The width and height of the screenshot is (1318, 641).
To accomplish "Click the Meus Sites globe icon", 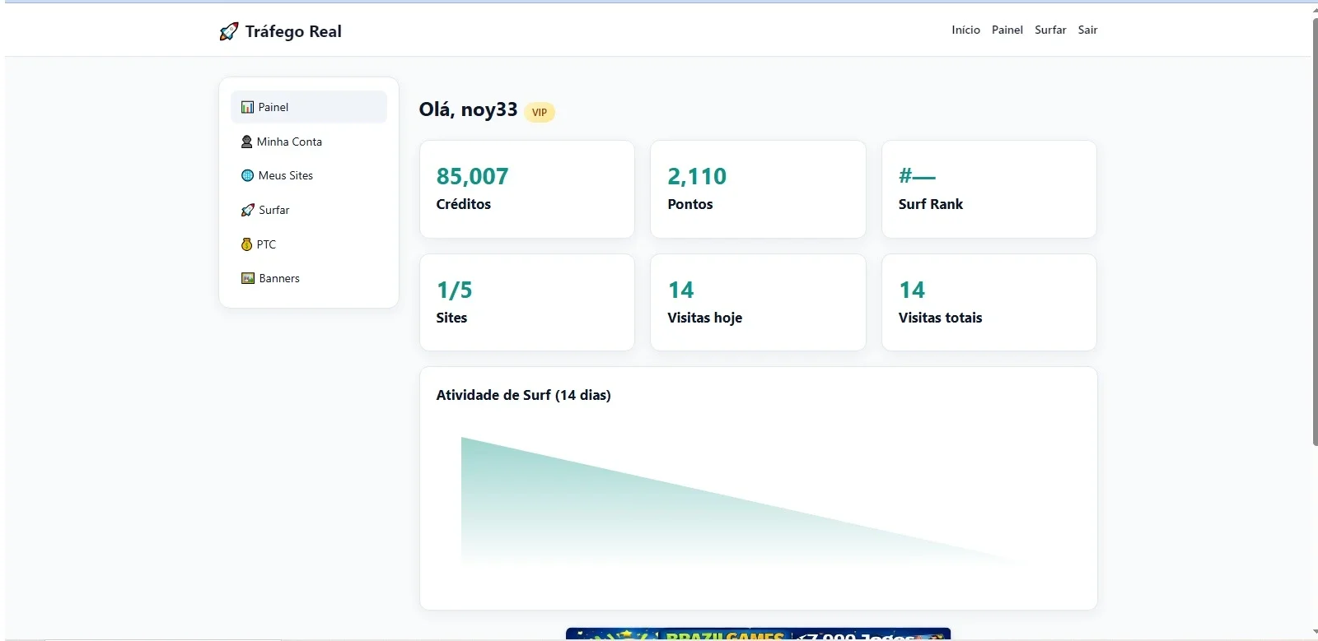I will pos(247,175).
